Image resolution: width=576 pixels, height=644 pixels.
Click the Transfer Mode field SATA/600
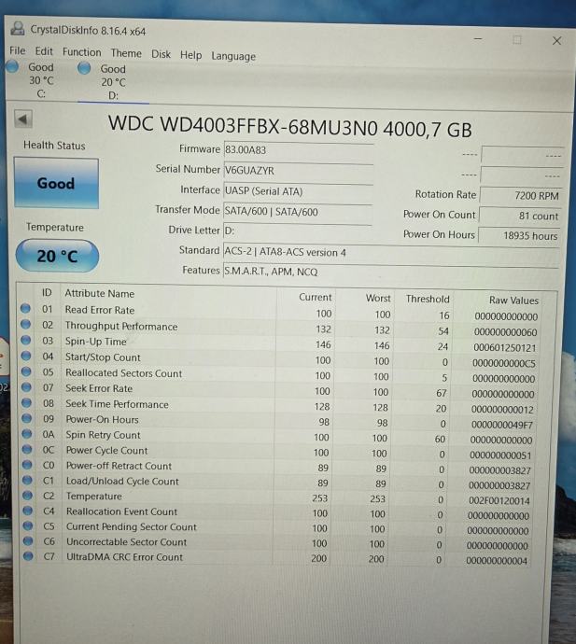click(x=298, y=212)
